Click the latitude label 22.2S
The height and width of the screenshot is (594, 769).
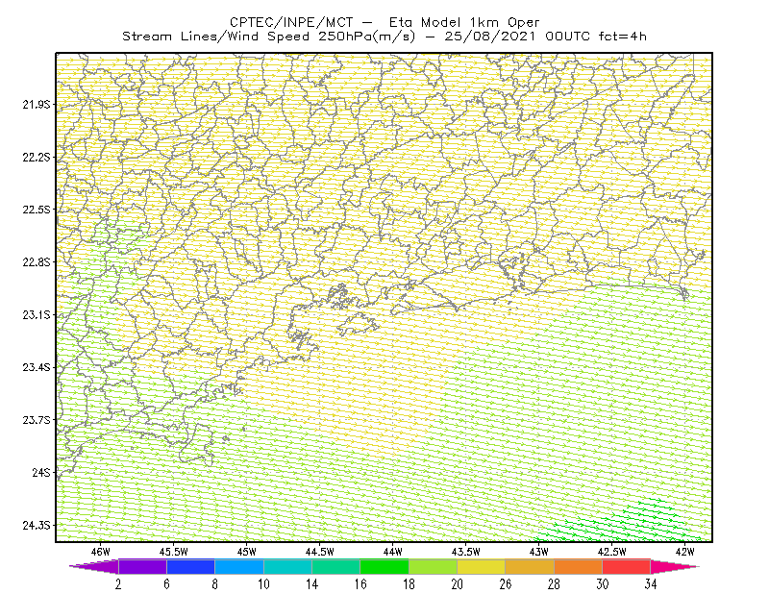36,157
